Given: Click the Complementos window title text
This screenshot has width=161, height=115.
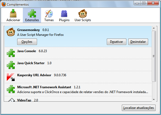Looking at the screenshot, I should (18, 5).
